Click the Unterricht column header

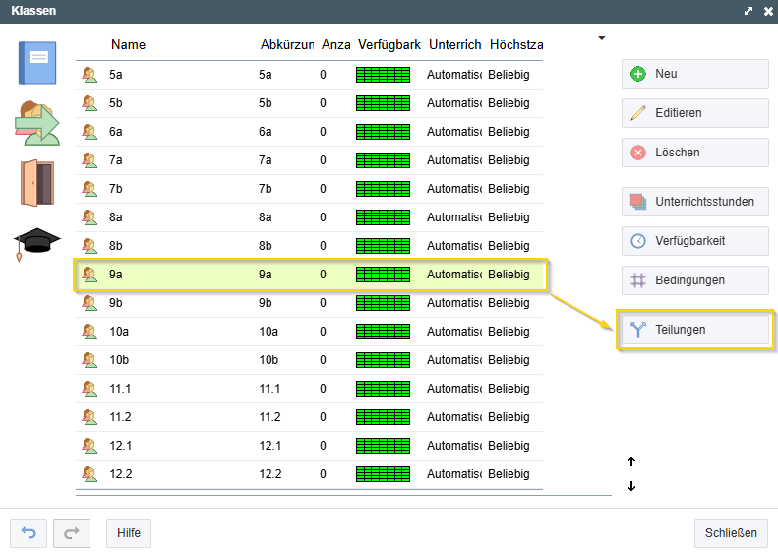click(455, 44)
